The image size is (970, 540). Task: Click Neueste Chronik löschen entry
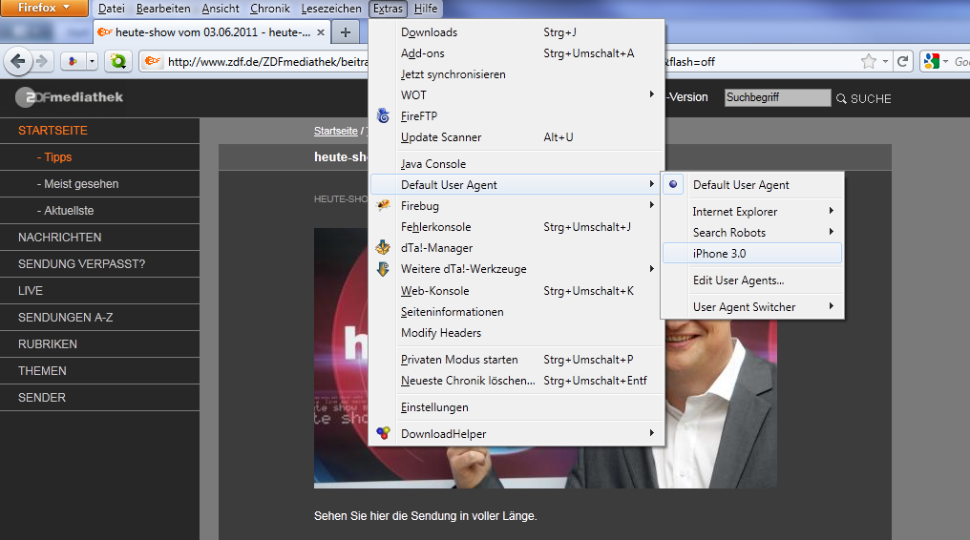tap(517, 380)
